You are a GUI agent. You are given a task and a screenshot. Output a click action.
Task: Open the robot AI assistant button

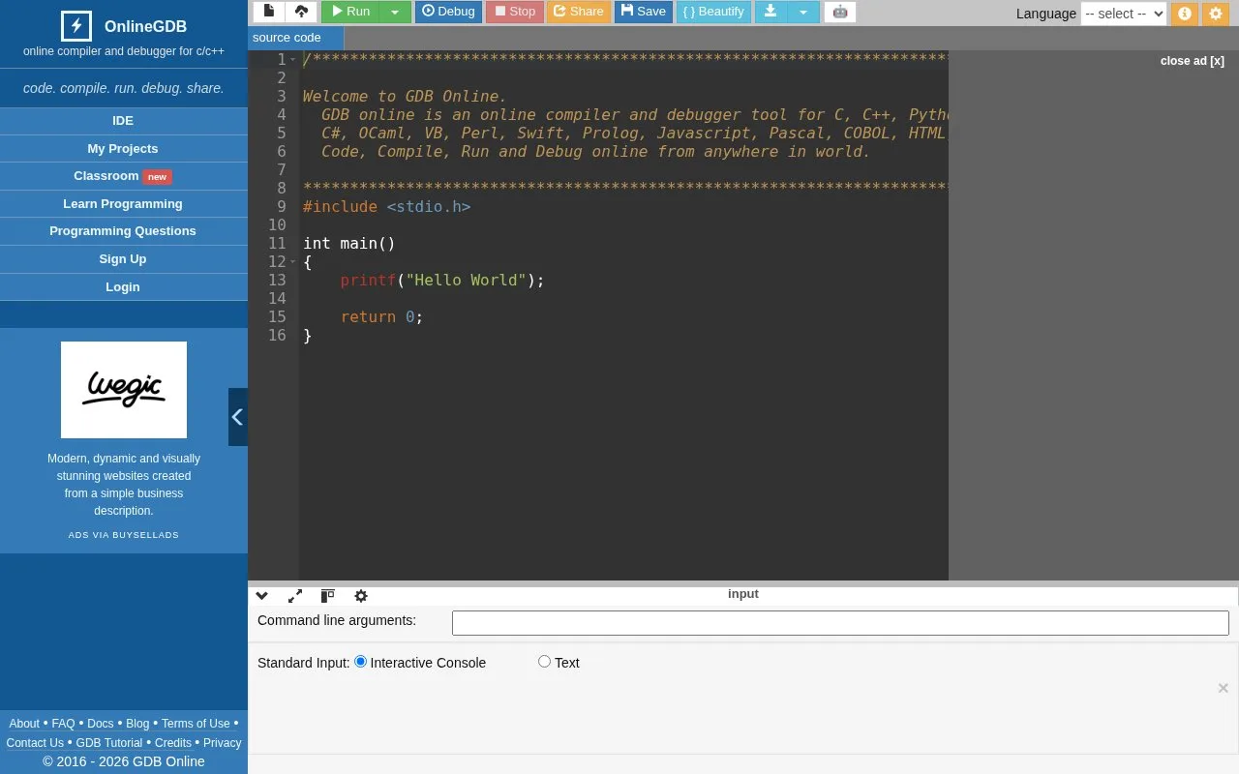click(840, 12)
